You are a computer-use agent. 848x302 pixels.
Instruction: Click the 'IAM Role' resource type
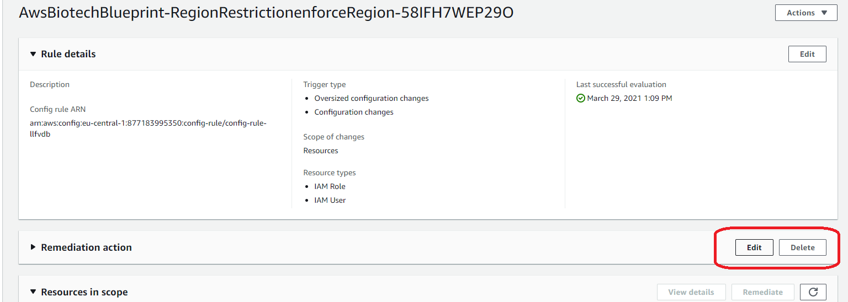pos(330,186)
